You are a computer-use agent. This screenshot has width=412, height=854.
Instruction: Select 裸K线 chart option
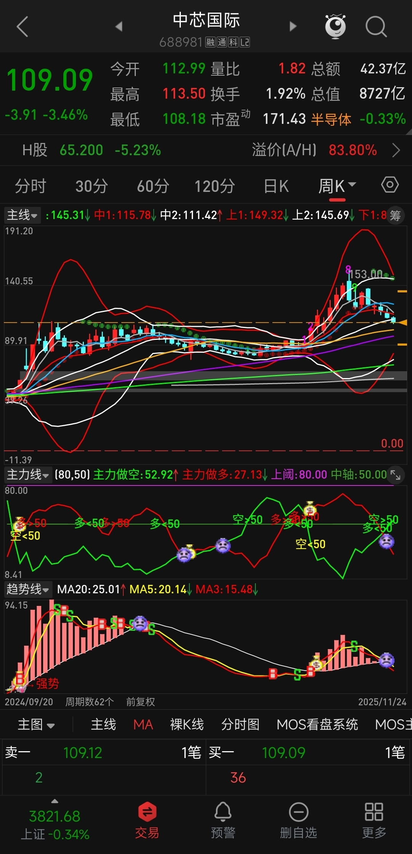tap(187, 724)
